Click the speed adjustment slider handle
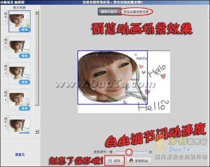The image size is (210, 167). [x=129, y=152]
